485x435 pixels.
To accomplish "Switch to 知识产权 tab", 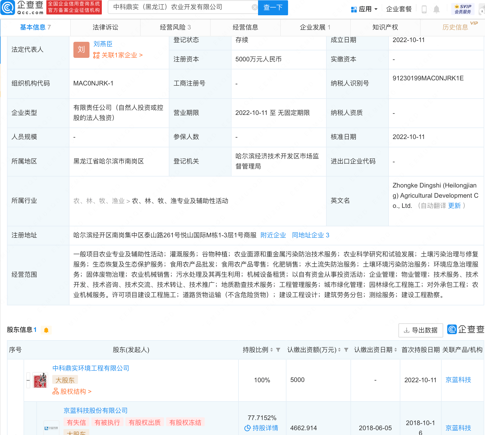I will pos(385,27).
